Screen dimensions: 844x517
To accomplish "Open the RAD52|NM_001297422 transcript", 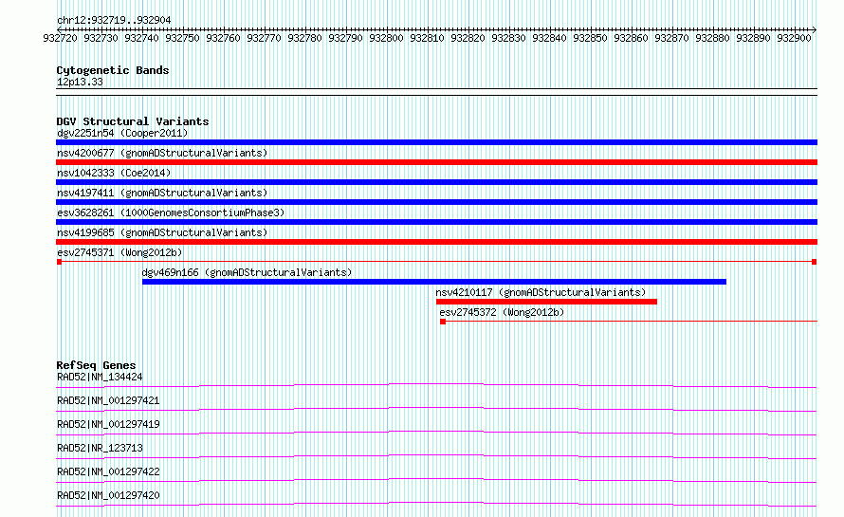I will point(108,471).
